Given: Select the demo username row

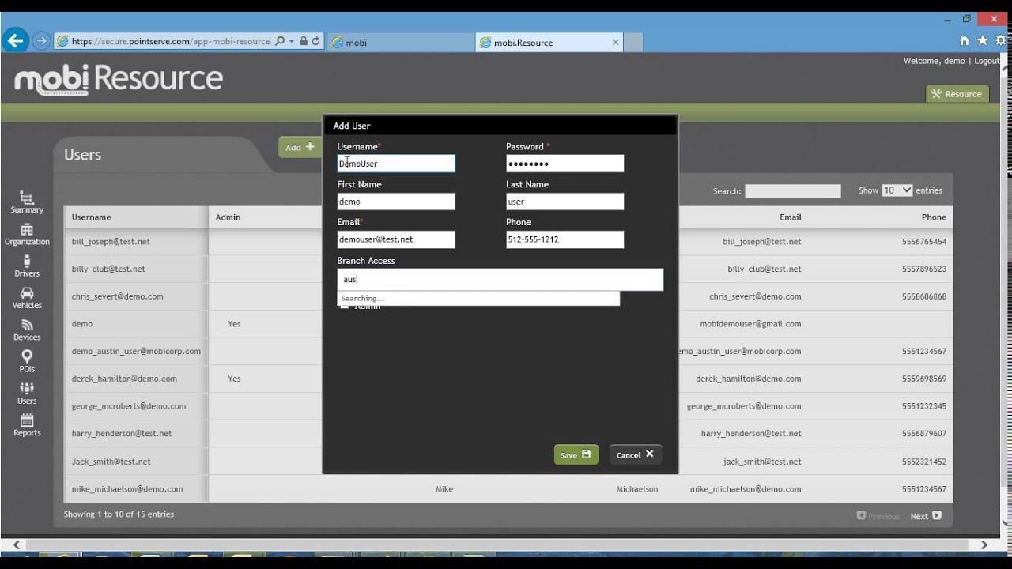Looking at the screenshot, I should pyautogui.click(x=82, y=324).
